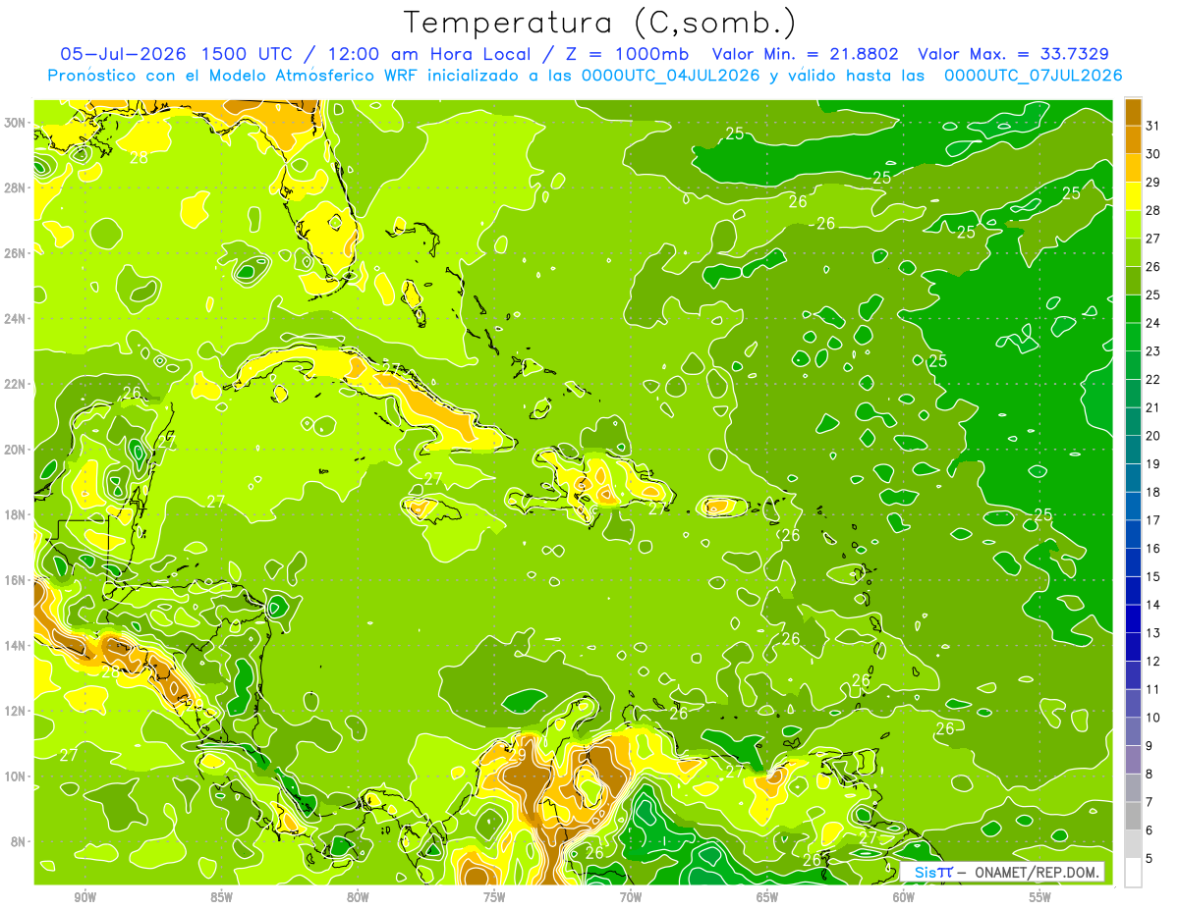
Task: Click the "85W" longitude axis label
Action: 221,897
